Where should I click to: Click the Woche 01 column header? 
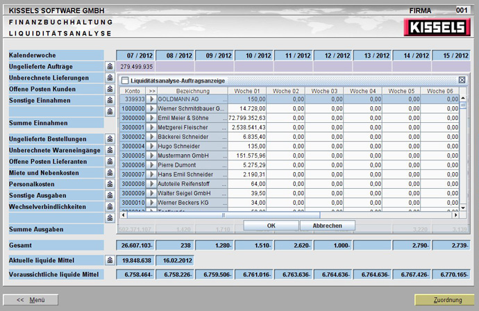coord(247,91)
